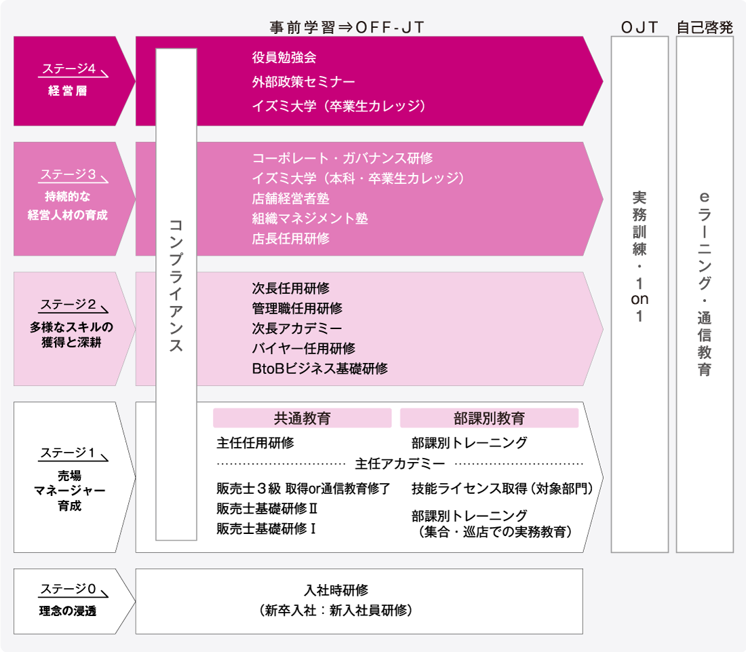Select BtoBビジネス基礎研修 text
This screenshot has width=746, height=652.
click(319, 368)
